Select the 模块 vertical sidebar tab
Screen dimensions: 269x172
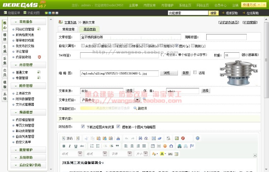pos(5,37)
